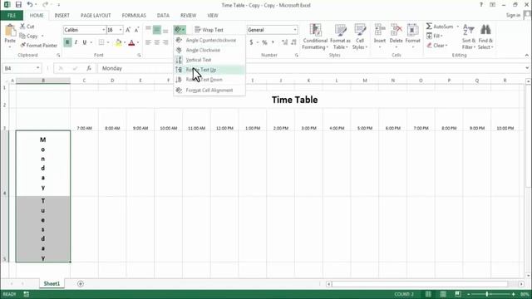Choose Angle Counterclockwise from the Orientation menu
Image resolution: width=532 pixels, height=299 pixels.
click(209, 41)
